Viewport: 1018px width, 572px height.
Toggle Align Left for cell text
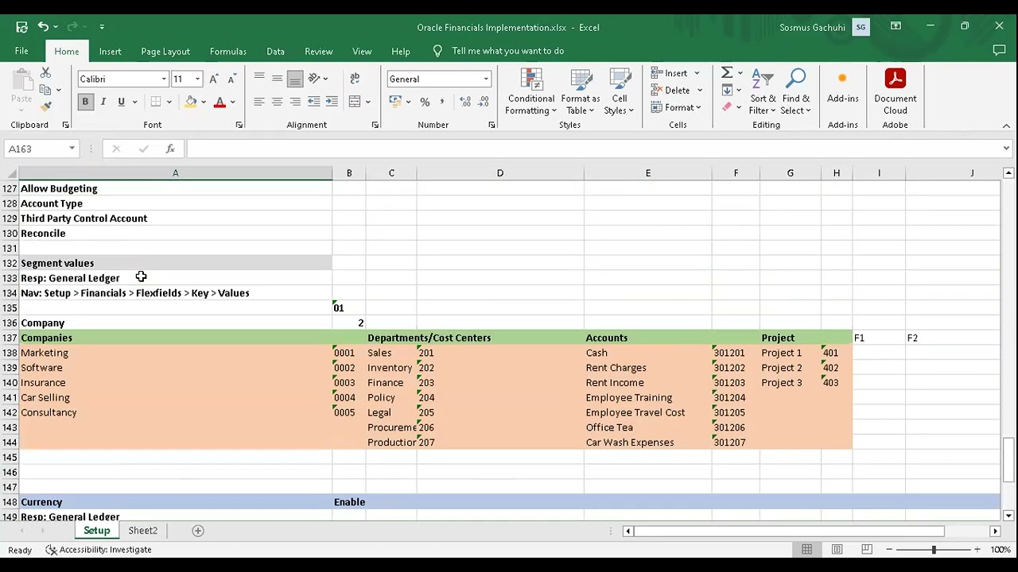tap(259, 102)
